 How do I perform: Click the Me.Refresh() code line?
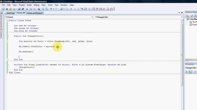[x=26, y=52]
